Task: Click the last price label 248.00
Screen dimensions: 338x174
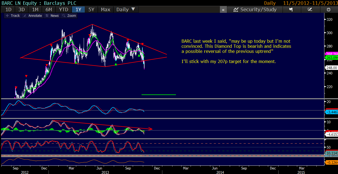Action: tap(331, 68)
